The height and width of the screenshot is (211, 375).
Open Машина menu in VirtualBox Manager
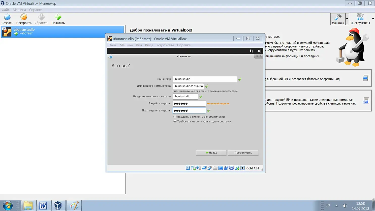point(19,10)
